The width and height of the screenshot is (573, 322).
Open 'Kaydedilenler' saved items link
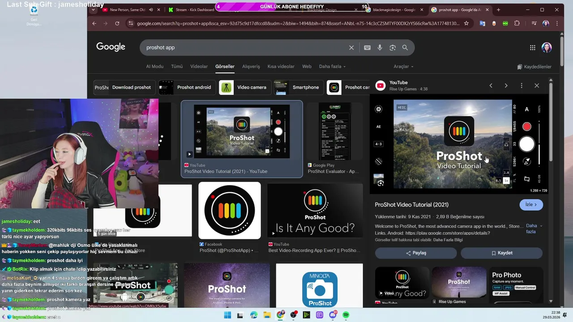click(534, 67)
